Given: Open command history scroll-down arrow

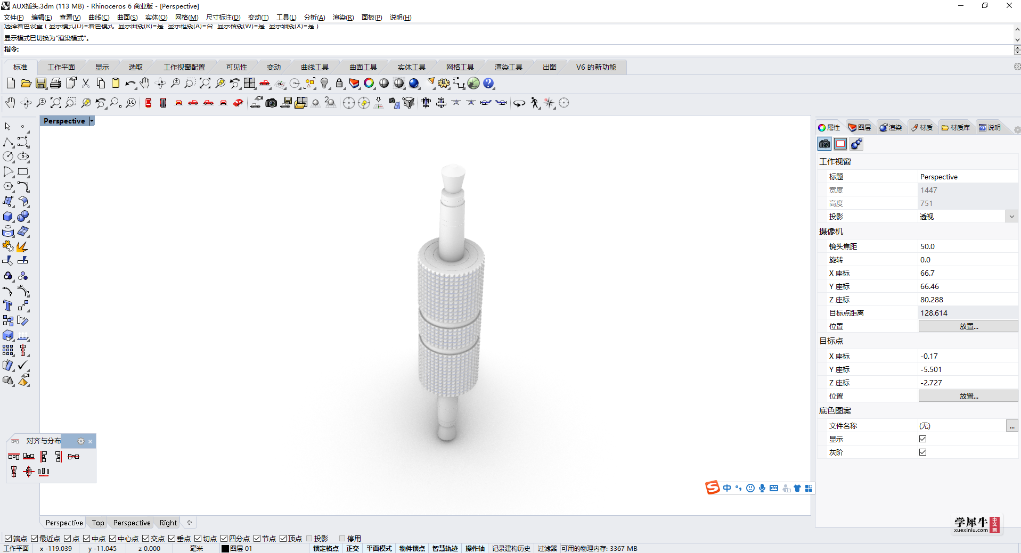Looking at the screenshot, I should 1017,39.
